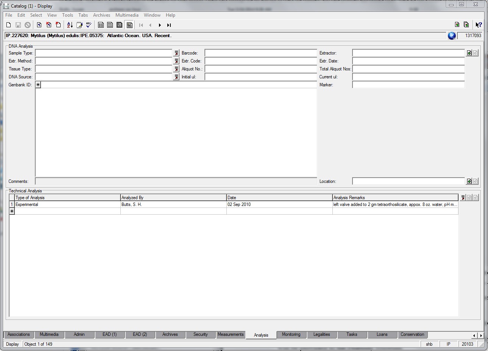Viewport: 488px width, 351px height.
Task: Switch to contact sheet view icon
Action: [x=120, y=25]
